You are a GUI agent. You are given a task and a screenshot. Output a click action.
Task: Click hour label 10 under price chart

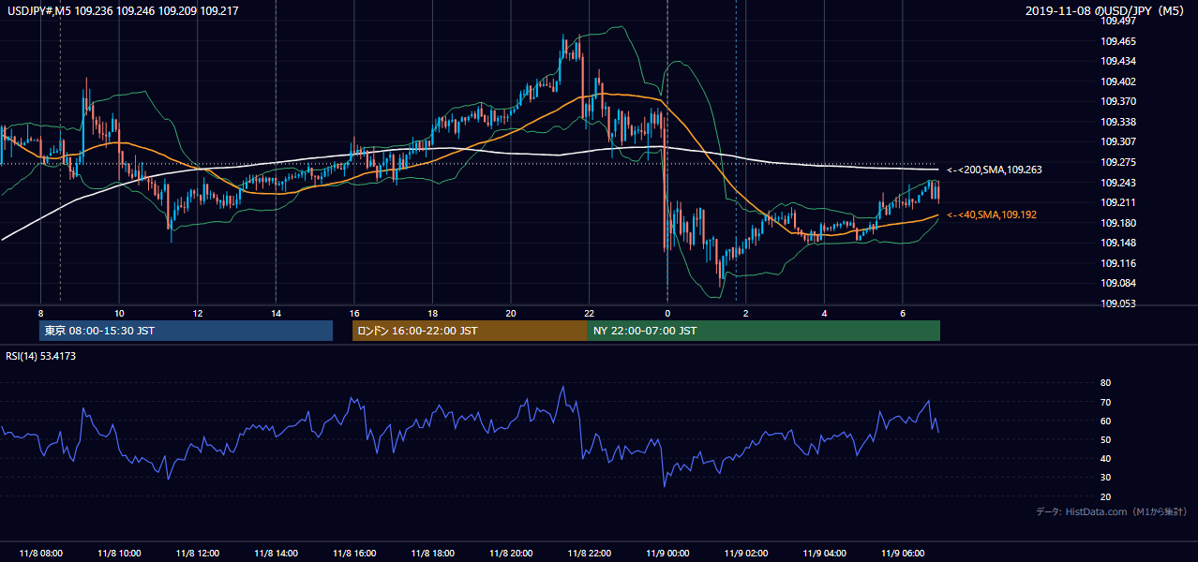pyautogui.click(x=119, y=313)
